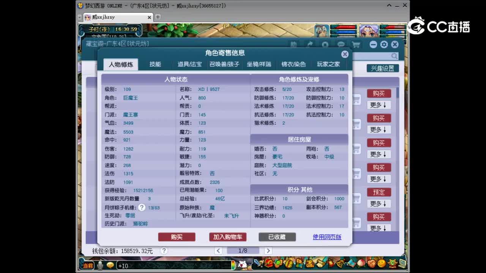
Task: Open the green gear system icon
Action: click(392, 263)
